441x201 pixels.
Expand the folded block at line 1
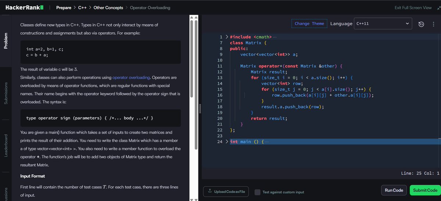pos(227,37)
